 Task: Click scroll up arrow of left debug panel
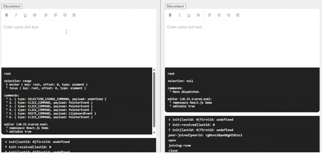coord(154,70)
